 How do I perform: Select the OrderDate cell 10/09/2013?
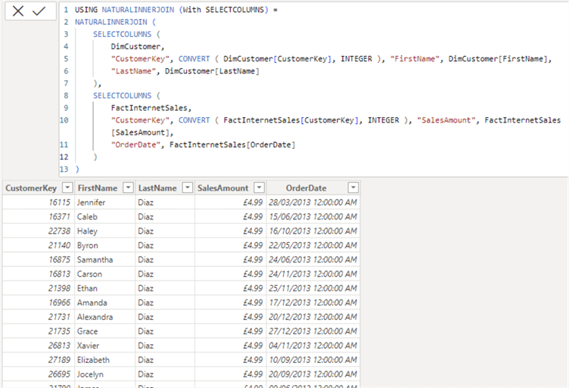click(313, 360)
